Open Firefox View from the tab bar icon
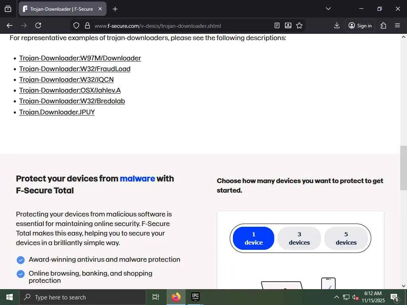The width and height of the screenshot is (407, 305). tap(8, 9)
